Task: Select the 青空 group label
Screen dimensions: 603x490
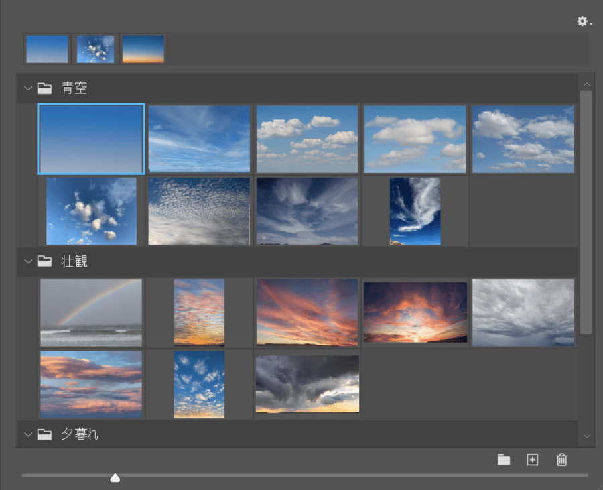Action: click(x=74, y=88)
